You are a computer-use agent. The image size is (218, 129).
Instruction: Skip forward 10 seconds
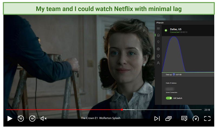(x=32, y=118)
